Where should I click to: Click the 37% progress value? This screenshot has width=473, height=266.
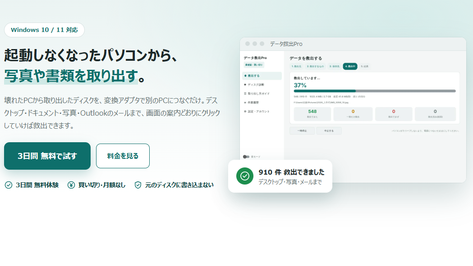[x=300, y=85]
